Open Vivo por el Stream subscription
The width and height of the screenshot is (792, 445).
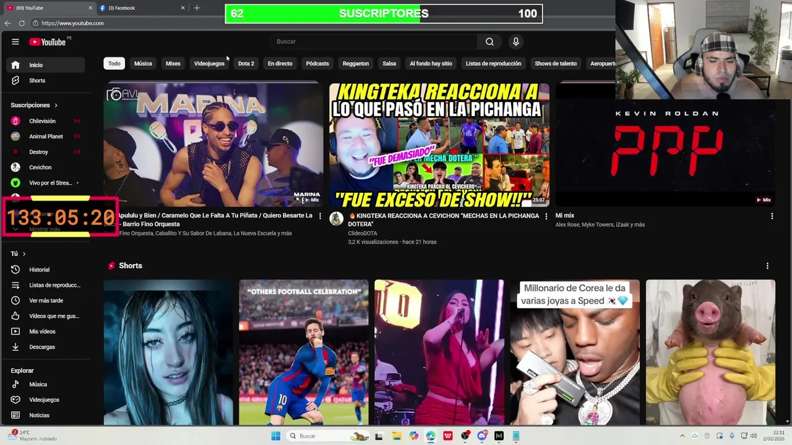46,183
